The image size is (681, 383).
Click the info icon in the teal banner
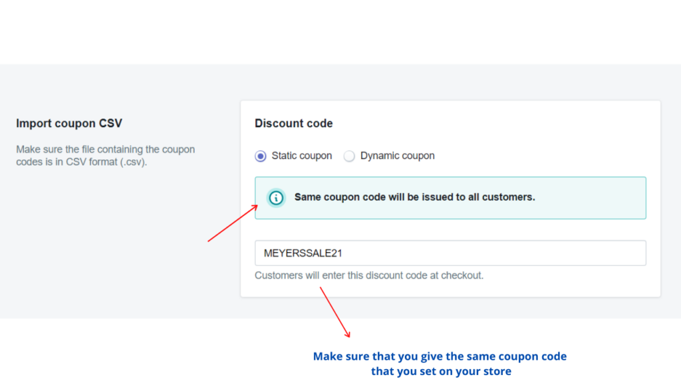275,197
